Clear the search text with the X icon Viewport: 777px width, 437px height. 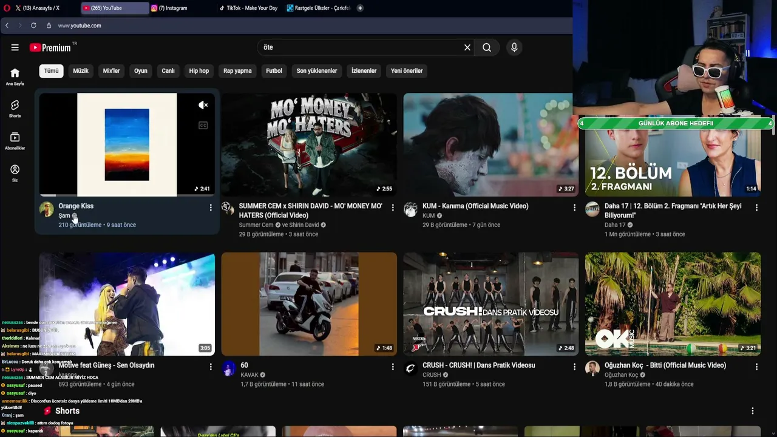point(467,47)
